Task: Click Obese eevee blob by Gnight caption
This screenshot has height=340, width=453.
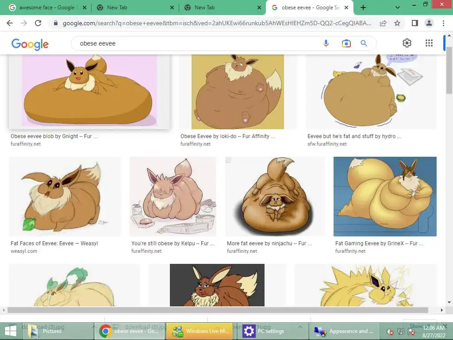Action: 54,136
